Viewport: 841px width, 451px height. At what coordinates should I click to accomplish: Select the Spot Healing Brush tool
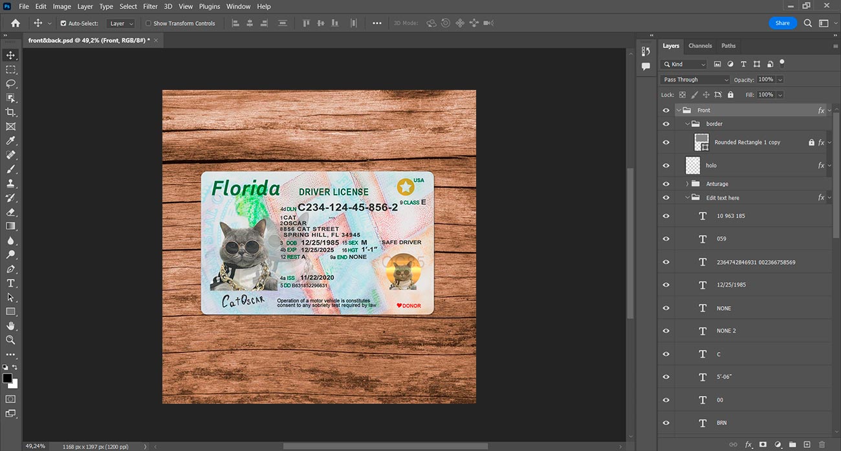point(10,155)
